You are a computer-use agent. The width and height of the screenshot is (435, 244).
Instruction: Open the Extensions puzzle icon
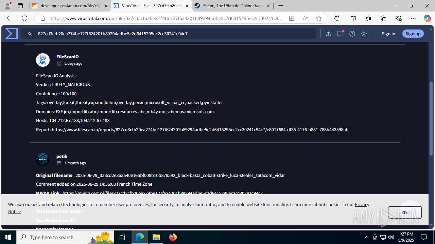tap(337, 18)
